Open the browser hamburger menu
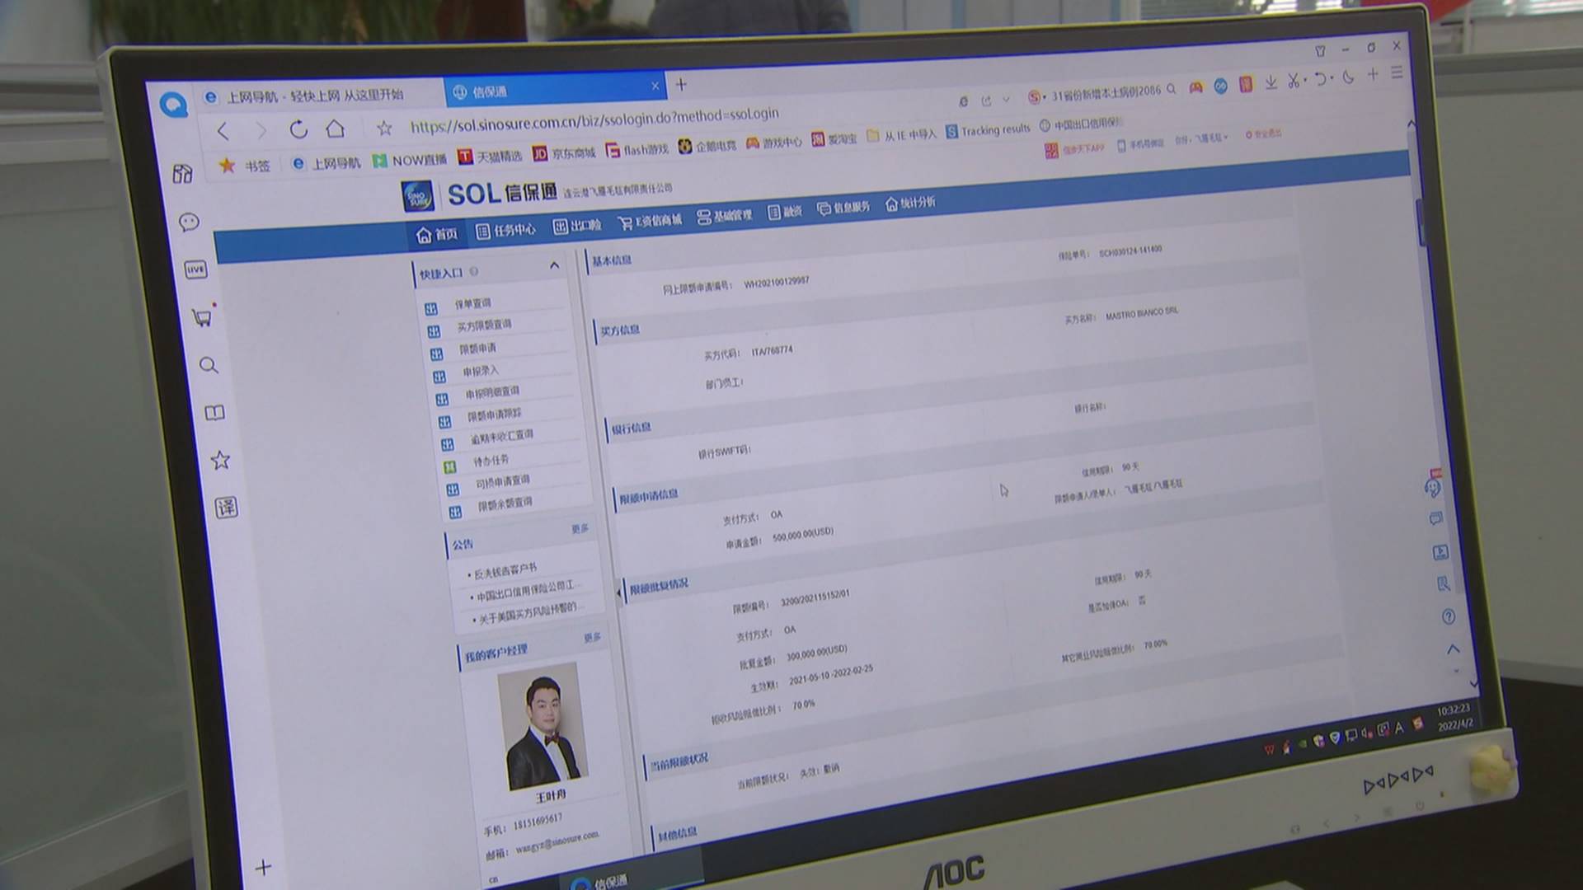Screen dimensions: 1583x890 pyautogui.click(x=1397, y=73)
